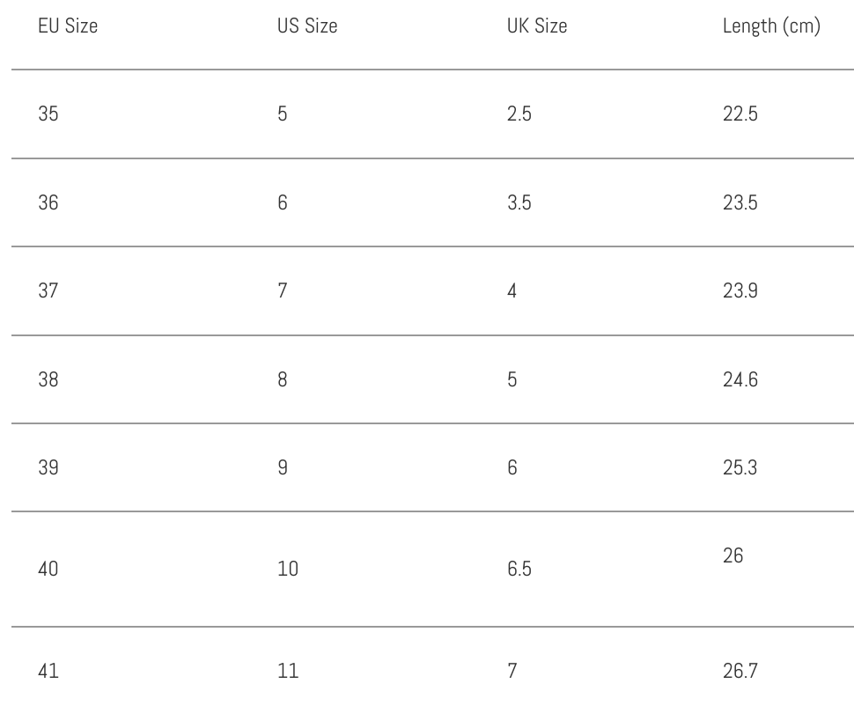Click the UK Size column header
This screenshot has height=713, width=854.
click(x=536, y=26)
